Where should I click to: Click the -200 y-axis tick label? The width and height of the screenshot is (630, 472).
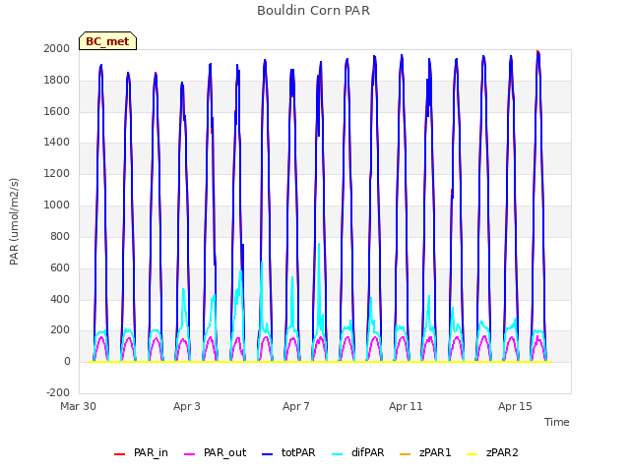[x=58, y=392]
